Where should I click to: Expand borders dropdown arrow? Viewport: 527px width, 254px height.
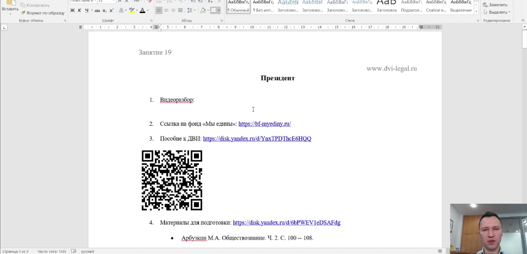pyautogui.click(x=219, y=11)
